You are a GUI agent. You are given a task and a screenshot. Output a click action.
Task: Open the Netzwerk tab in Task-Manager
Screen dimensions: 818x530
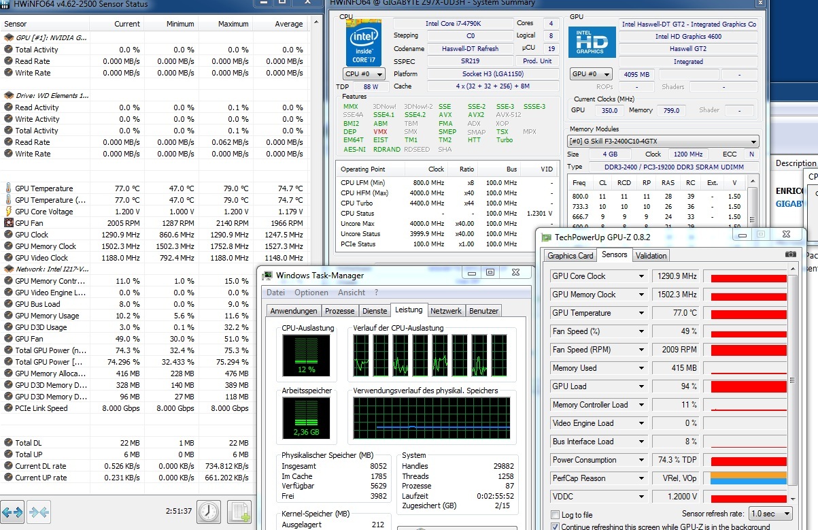(446, 311)
